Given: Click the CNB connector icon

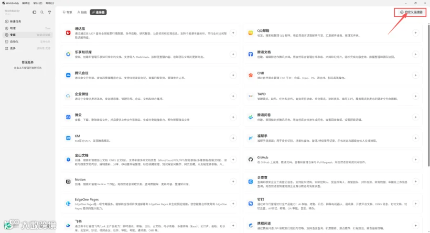Looking at the screenshot, I should [x=251, y=75].
